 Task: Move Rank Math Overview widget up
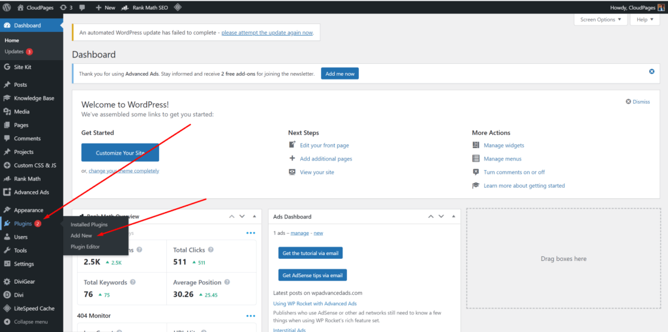[232, 217]
